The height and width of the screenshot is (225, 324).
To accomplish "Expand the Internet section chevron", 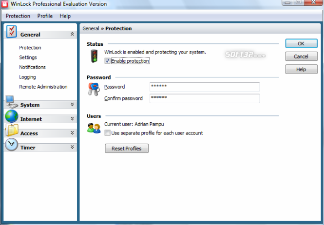I will [x=72, y=119].
